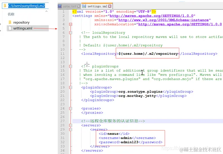Select the repository folder in Explorer
Image resolution: width=223 pixels, height=154 pixels.
(x=21, y=22)
